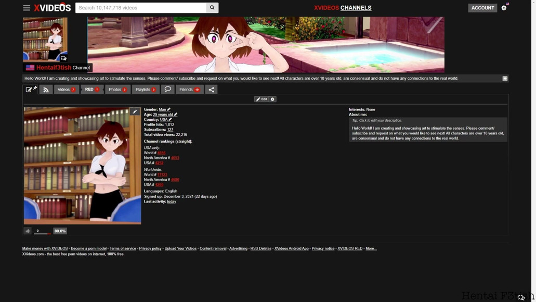This screenshot has width=536, height=302.
Task: Open the settings gear in header
Action: pos(504,7)
